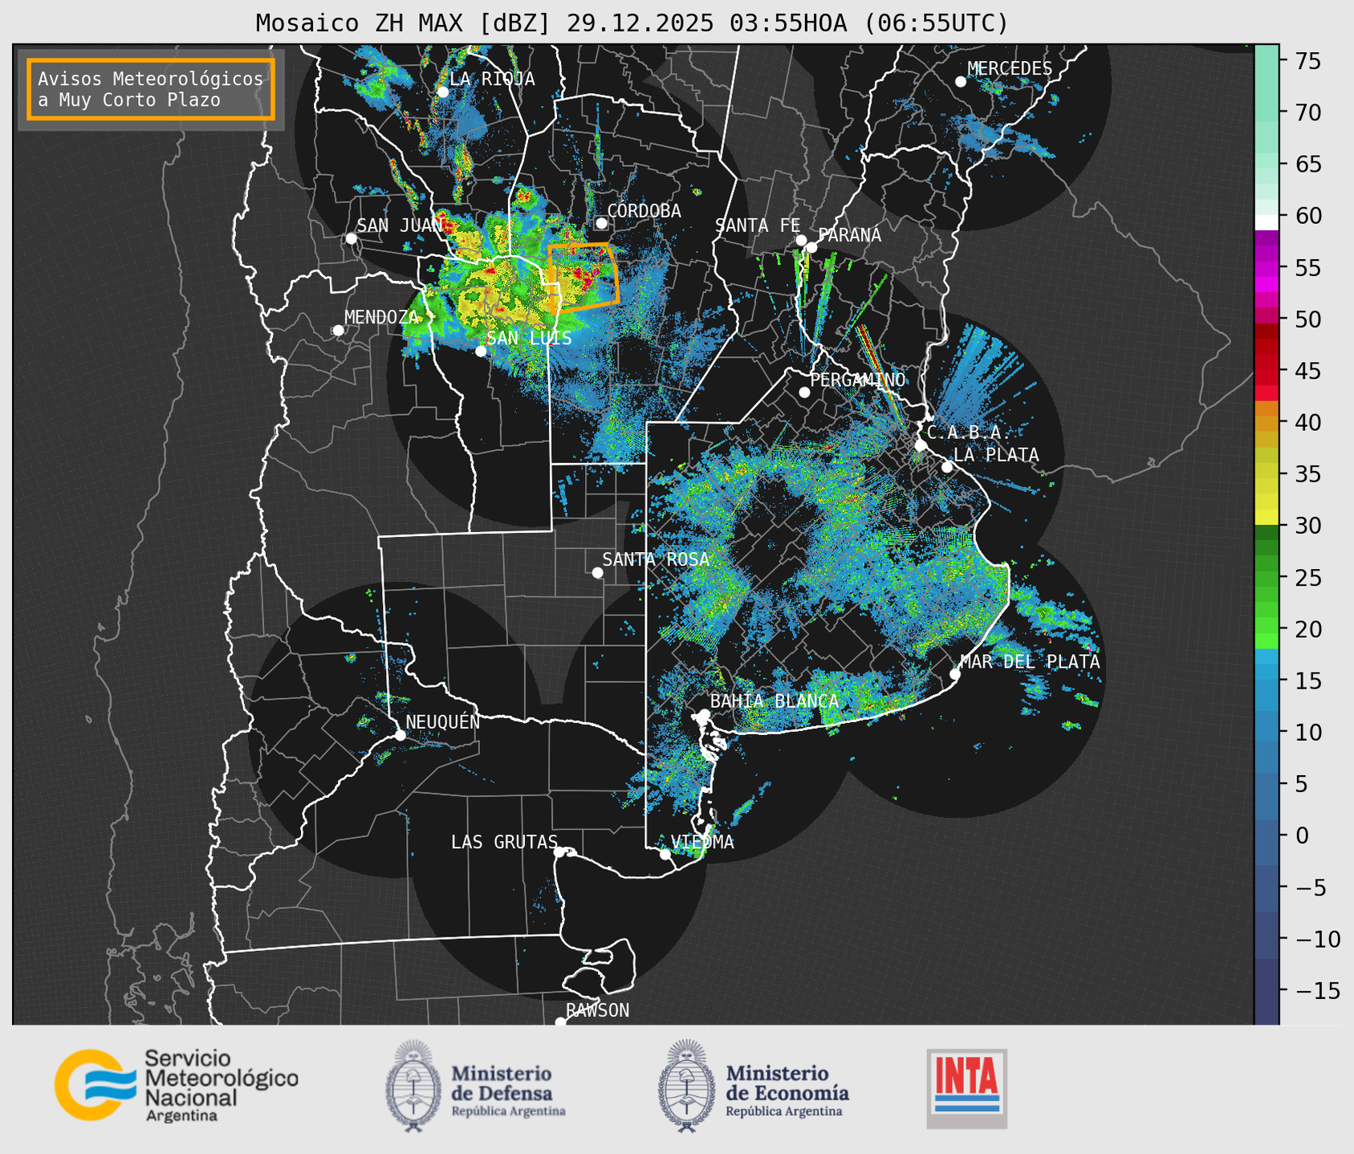Click the San Luis city marker dot
The width and height of the screenshot is (1354, 1154).
coord(481,351)
